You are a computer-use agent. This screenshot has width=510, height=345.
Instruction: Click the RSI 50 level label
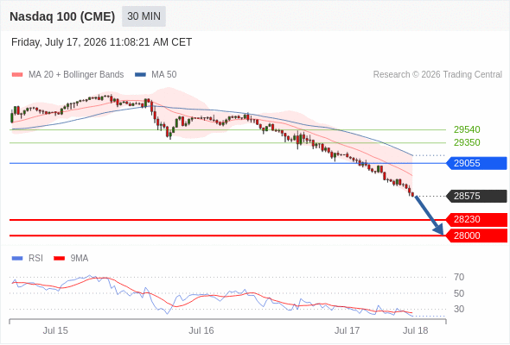coord(459,293)
